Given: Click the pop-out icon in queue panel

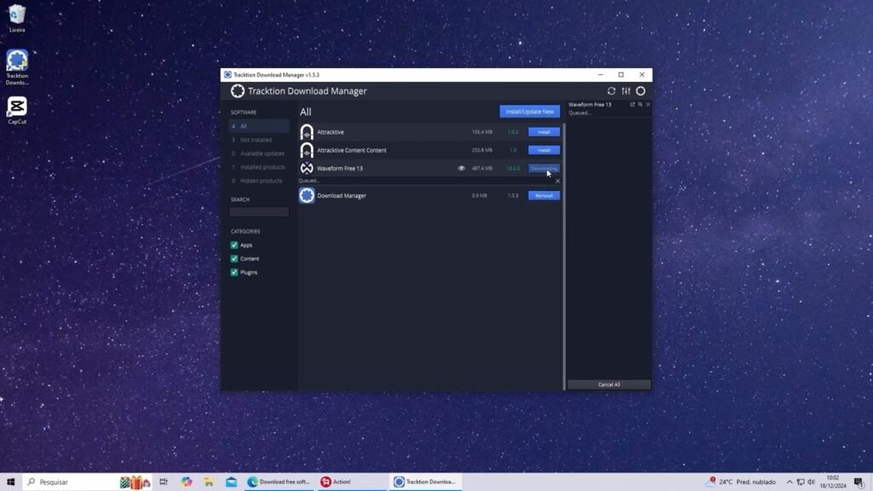Looking at the screenshot, I should [x=632, y=104].
